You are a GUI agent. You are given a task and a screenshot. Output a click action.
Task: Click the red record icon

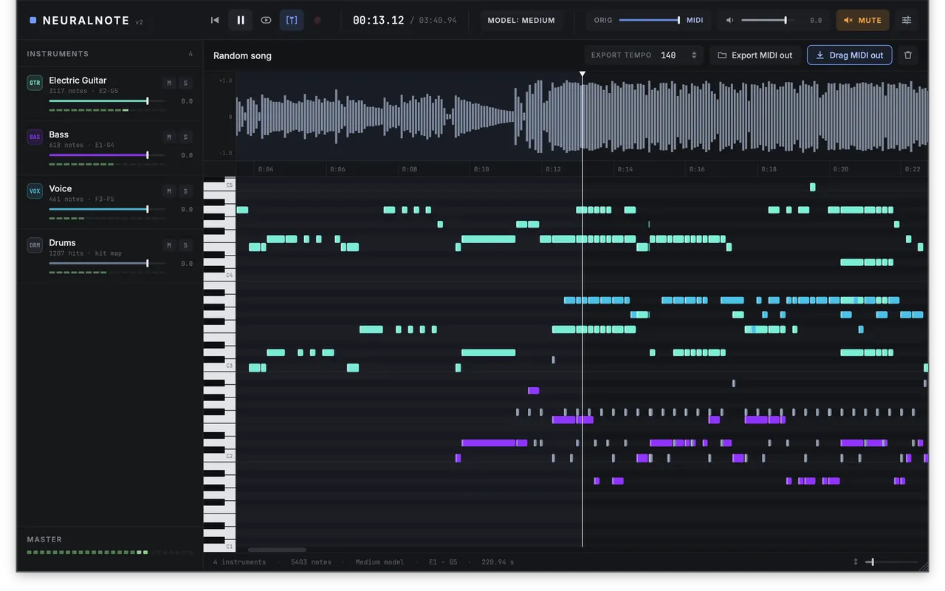tap(317, 20)
